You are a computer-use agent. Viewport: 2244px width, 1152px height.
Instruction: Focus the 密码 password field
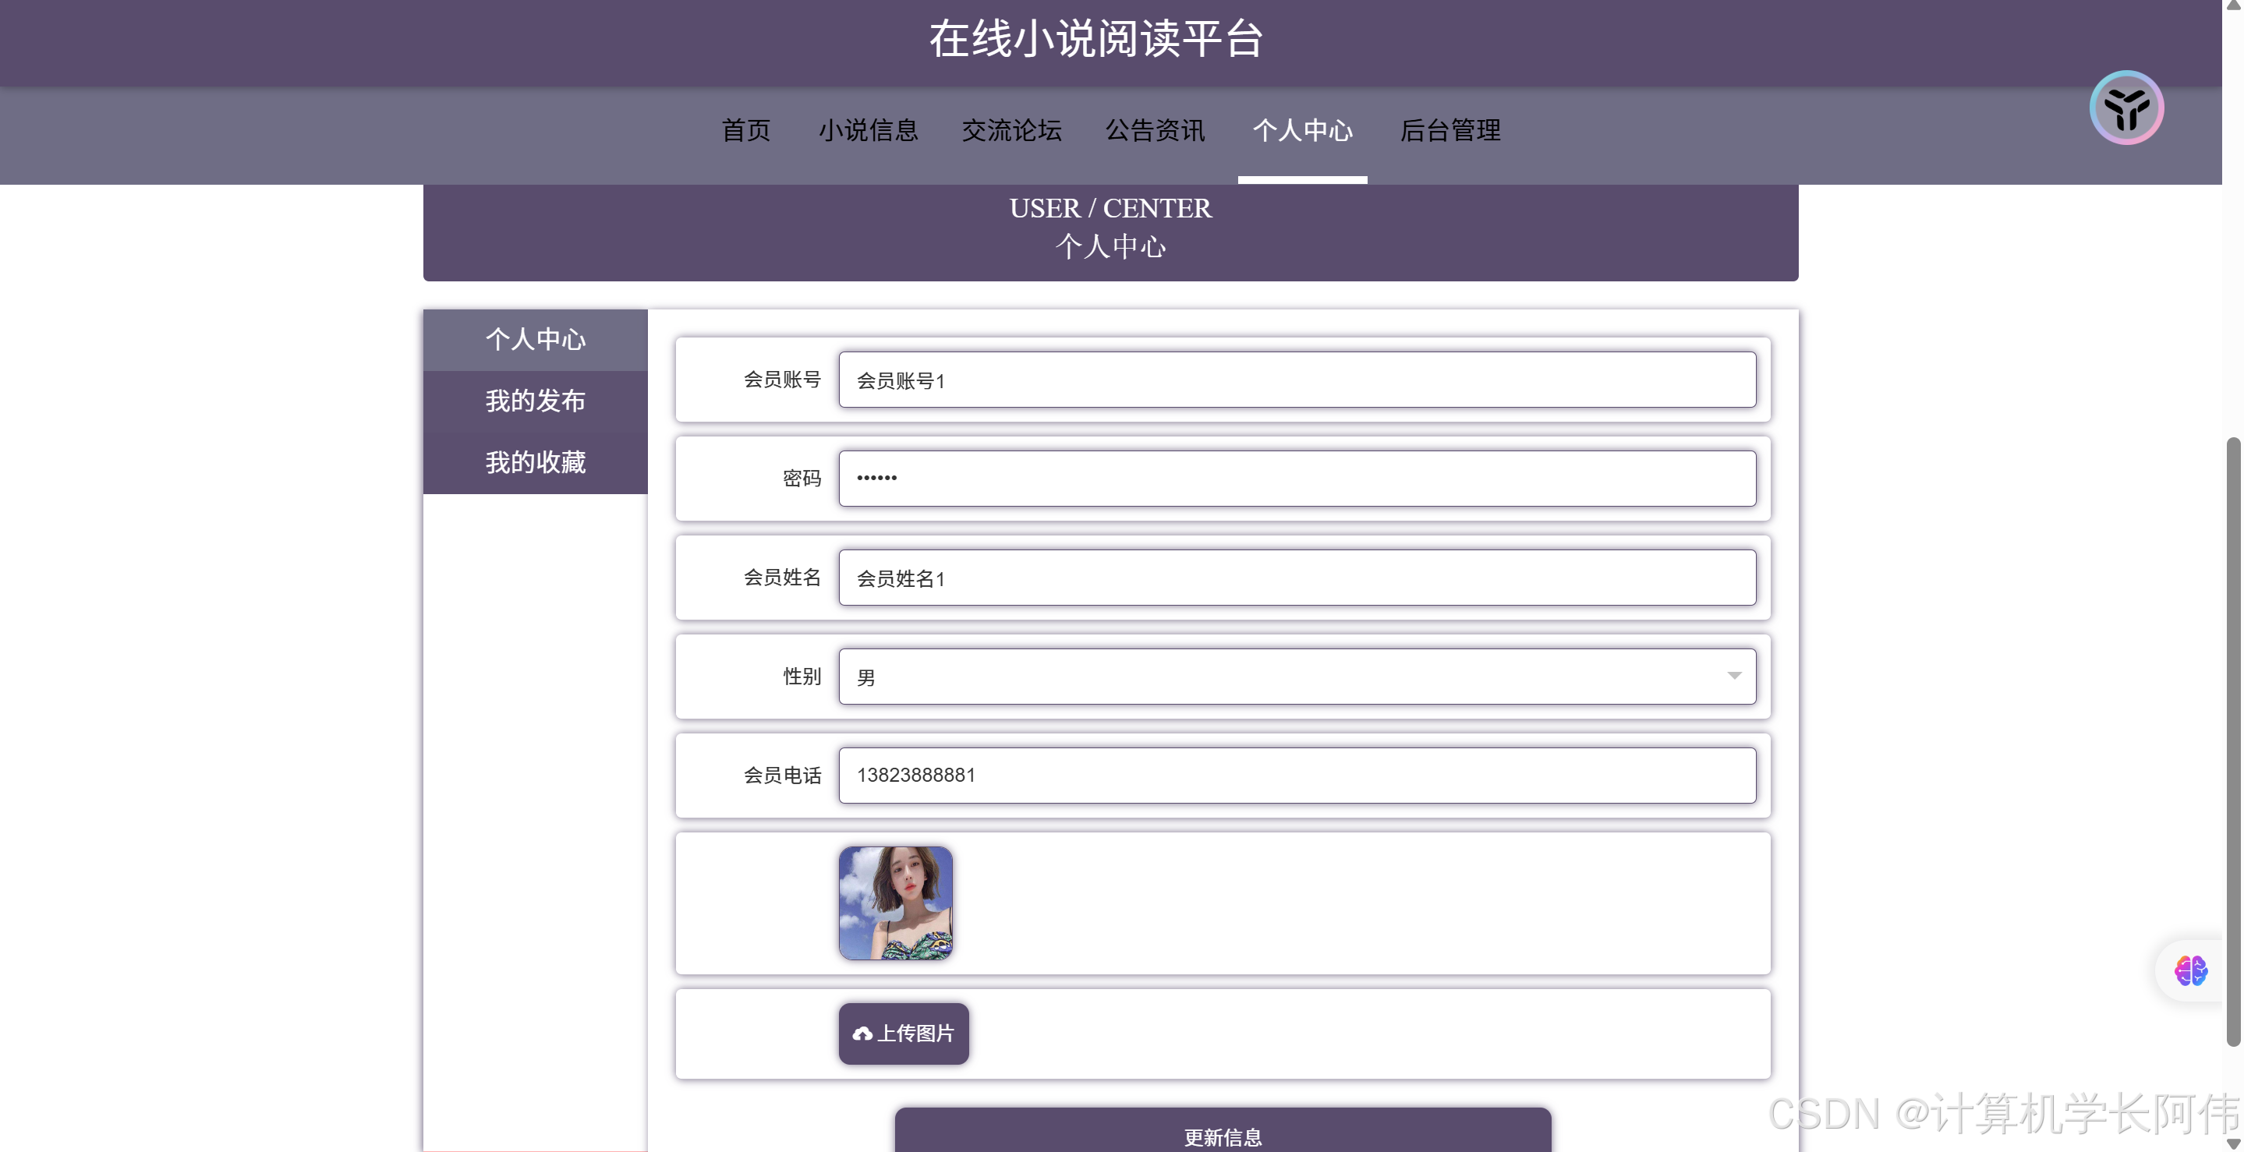[1296, 478]
